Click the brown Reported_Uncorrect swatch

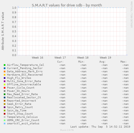click(5, 101)
